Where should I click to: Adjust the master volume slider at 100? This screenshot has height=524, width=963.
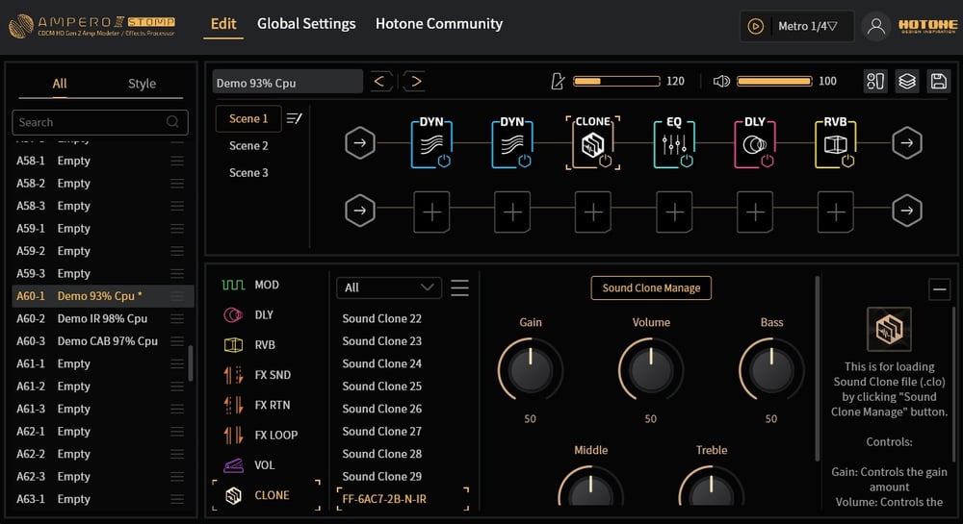point(774,81)
